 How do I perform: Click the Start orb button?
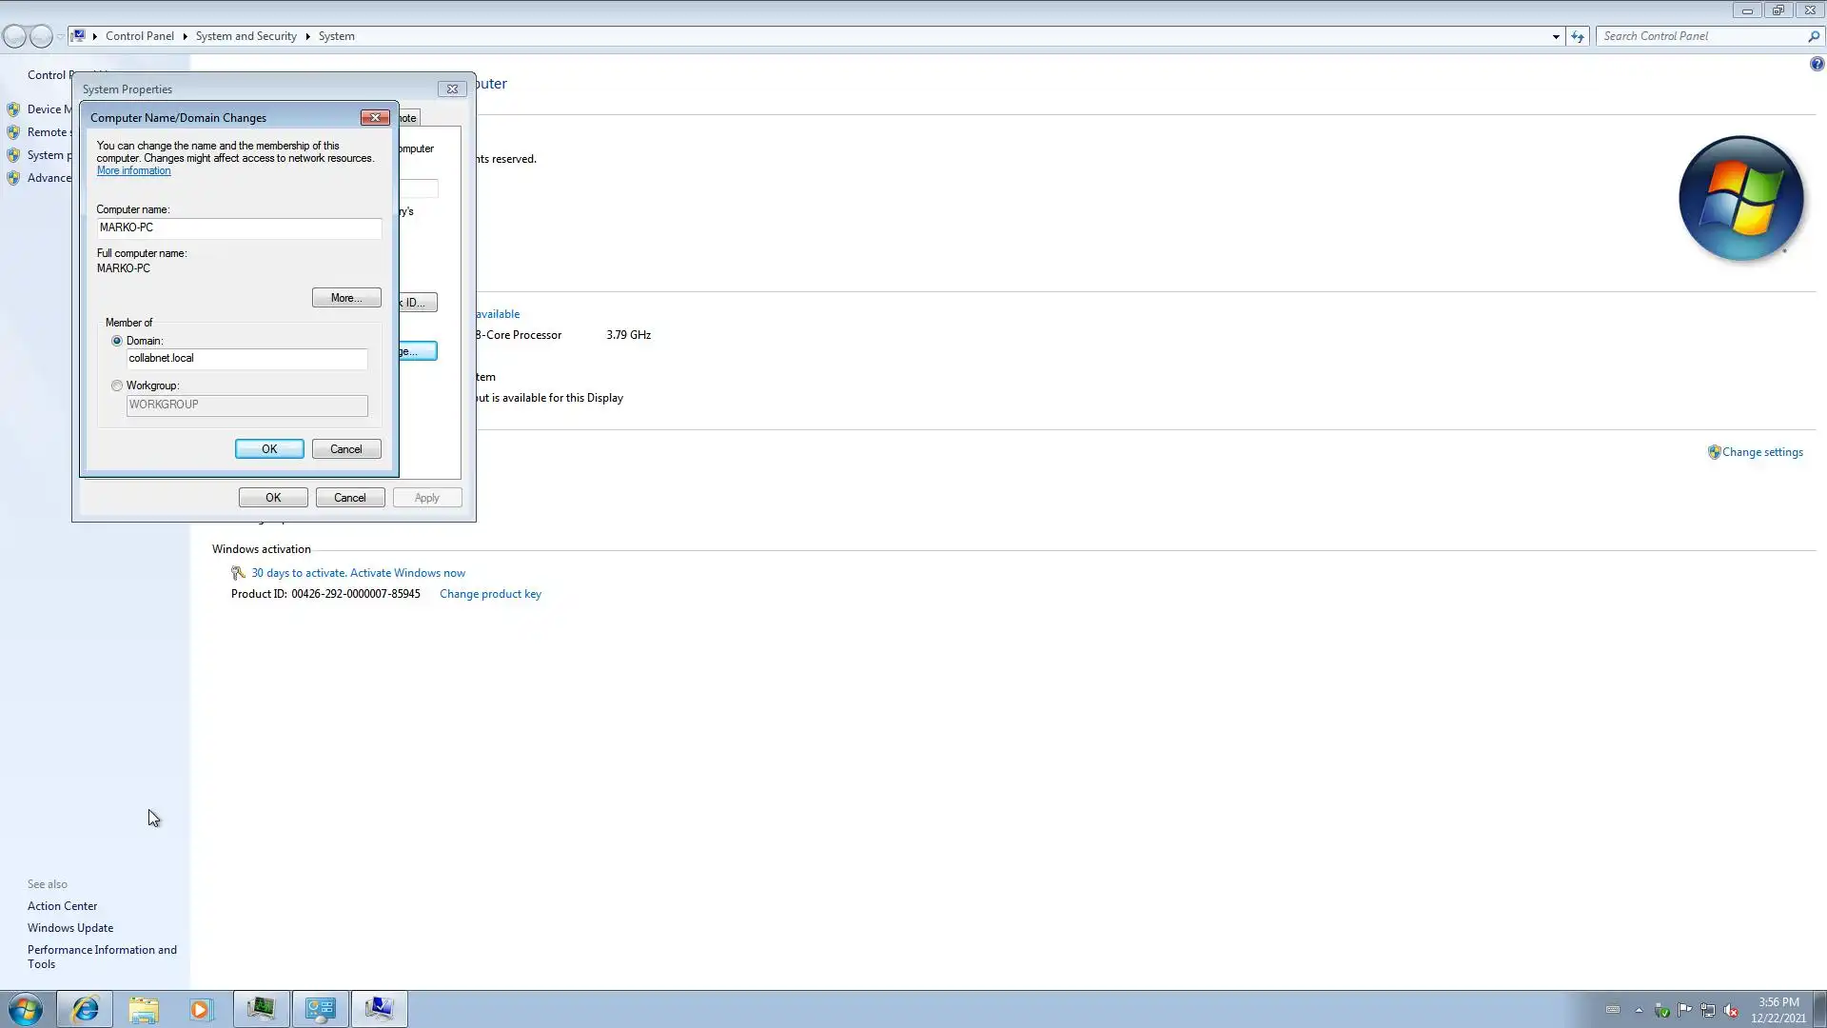[x=26, y=1009]
